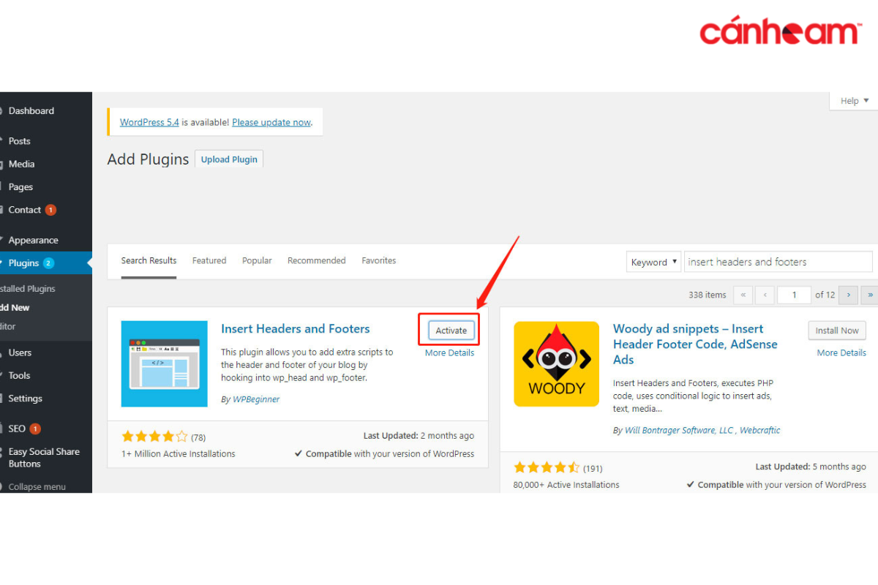The width and height of the screenshot is (878, 585).
Task: Go to the previous results page
Action: click(x=765, y=295)
